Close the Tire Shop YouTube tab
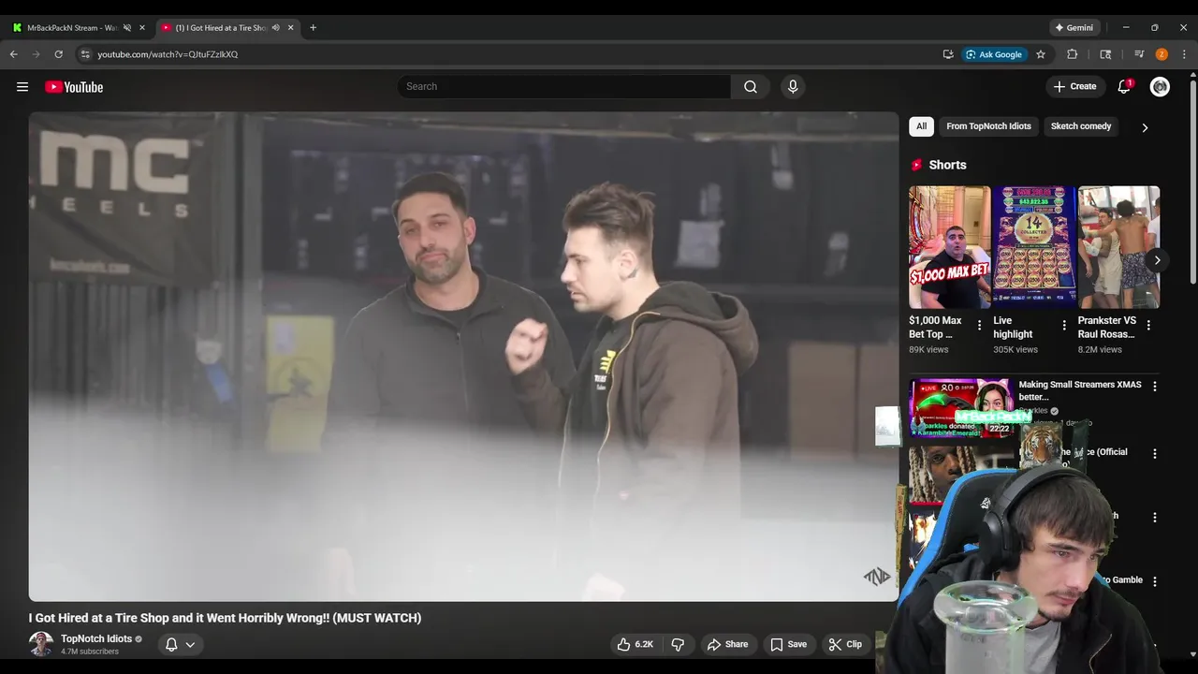The width and height of the screenshot is (1198, 674). click(x=290, y=28)
